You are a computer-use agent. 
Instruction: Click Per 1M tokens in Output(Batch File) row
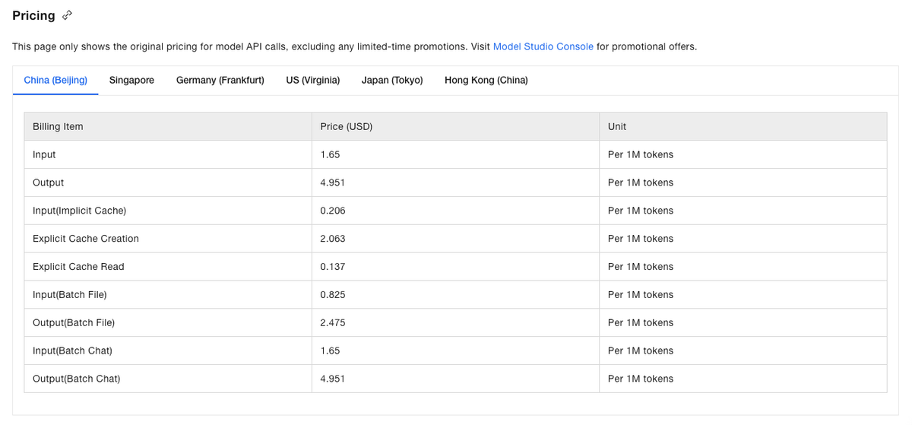pyautogui.click(x=641, y=322)
